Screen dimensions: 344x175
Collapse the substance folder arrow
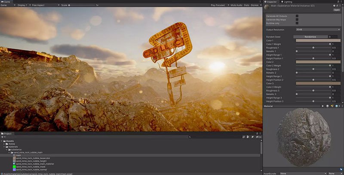(6, 150)
